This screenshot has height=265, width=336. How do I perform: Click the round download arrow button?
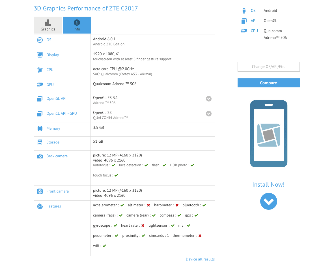(269, 201)
